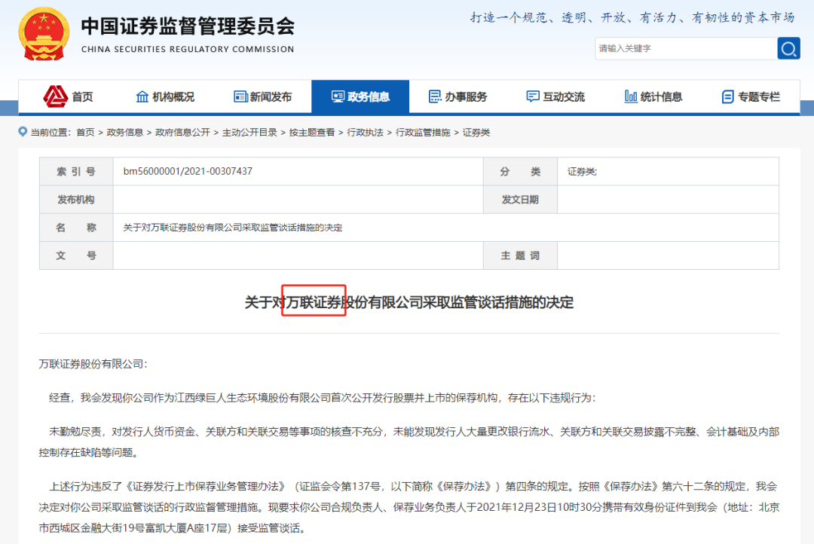Open the 统计信息 navigation tab
Screen dimensions: 814x544
(x=653, y=96)
